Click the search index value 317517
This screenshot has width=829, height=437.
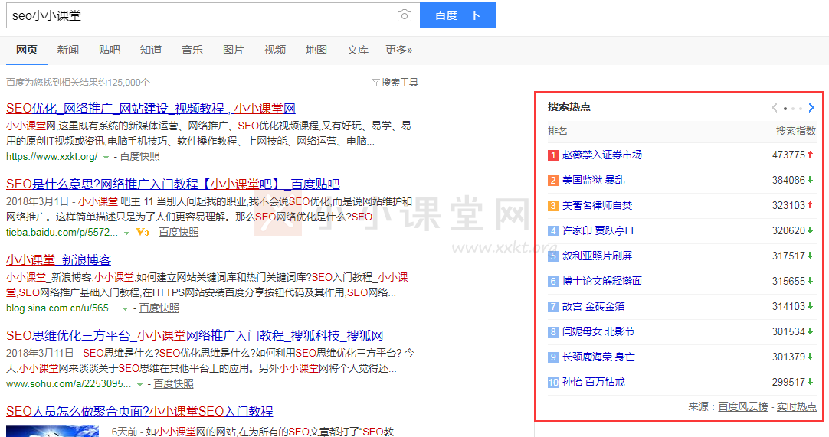point(788,256)
